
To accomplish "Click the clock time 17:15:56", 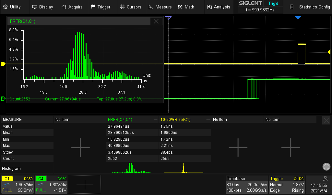I will (319, 185).
